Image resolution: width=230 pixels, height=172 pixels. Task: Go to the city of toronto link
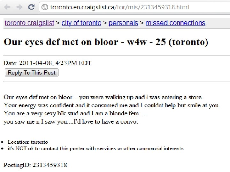click(x=81, y=23)
